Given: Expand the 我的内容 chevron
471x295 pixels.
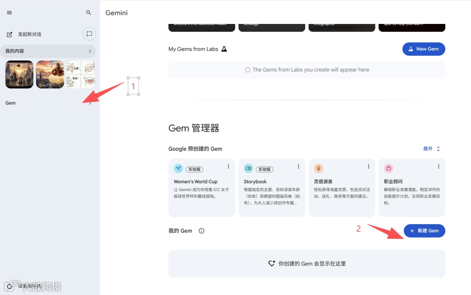Looking at the screenshot, I should (x=90, y=51).
